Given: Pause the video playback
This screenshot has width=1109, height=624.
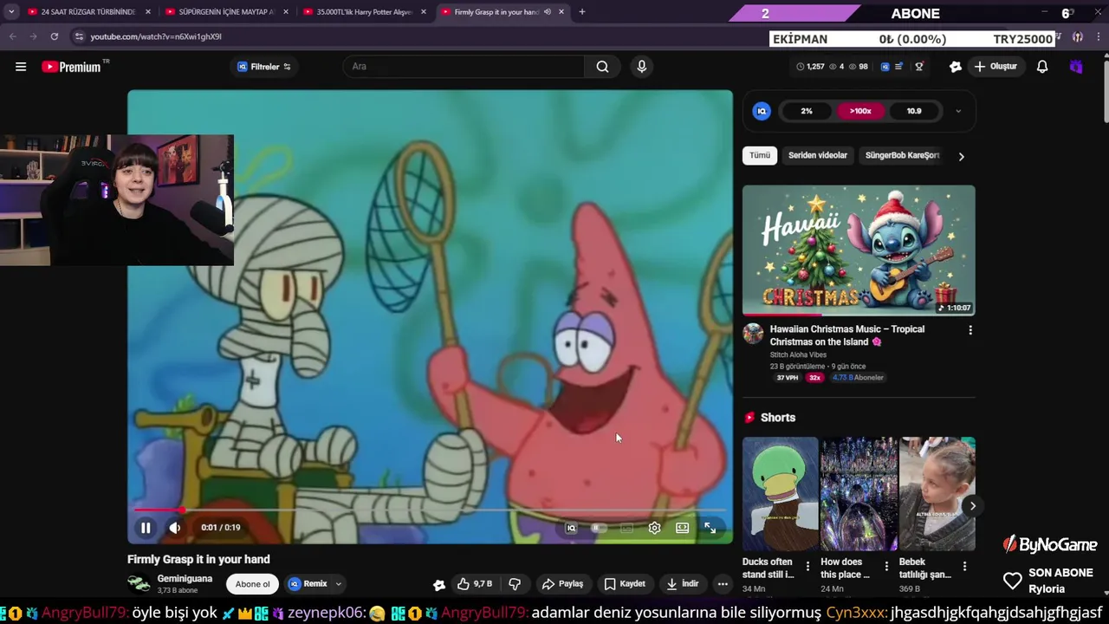Looking at the screenshot, I should coord(146,527).
